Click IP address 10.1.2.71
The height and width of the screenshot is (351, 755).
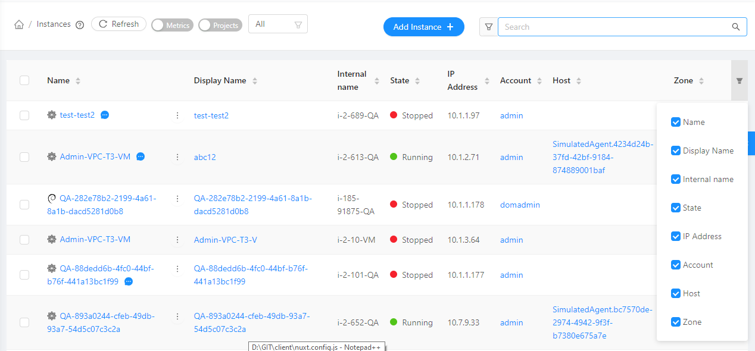[463, 157]
